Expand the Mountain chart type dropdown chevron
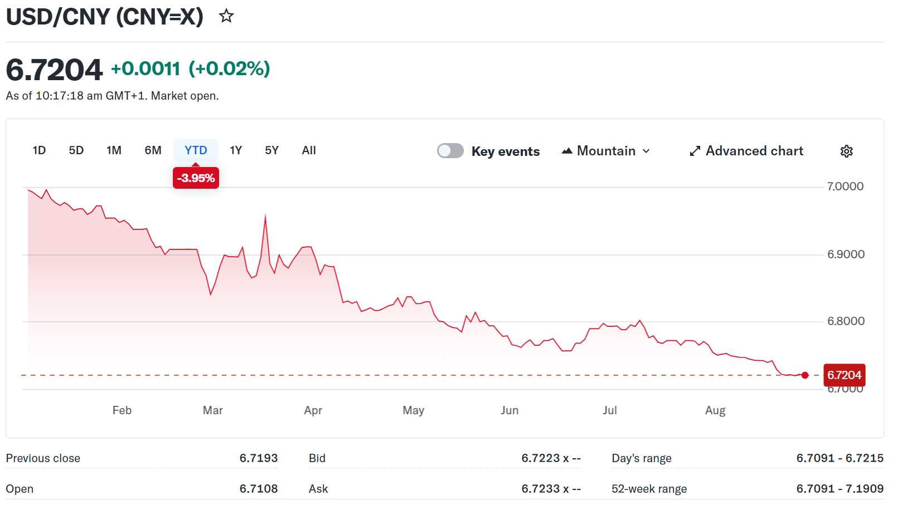This screenshot has width=902, height=505. [646, 151]
